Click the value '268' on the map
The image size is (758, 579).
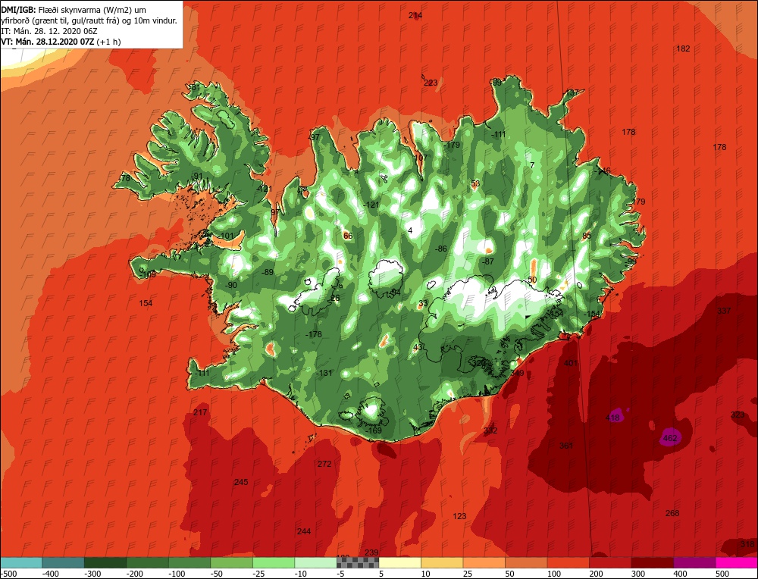672,513
